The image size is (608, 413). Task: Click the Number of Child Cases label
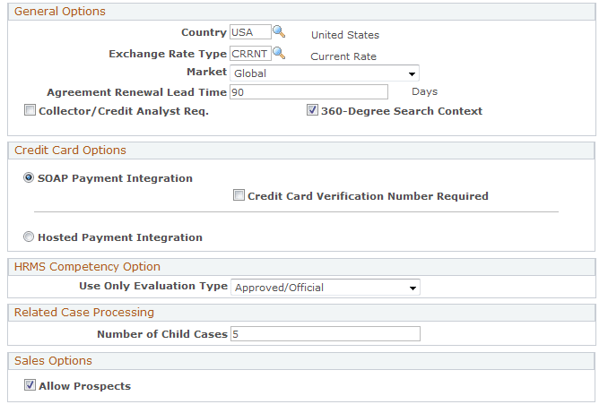tap(162, 334)
